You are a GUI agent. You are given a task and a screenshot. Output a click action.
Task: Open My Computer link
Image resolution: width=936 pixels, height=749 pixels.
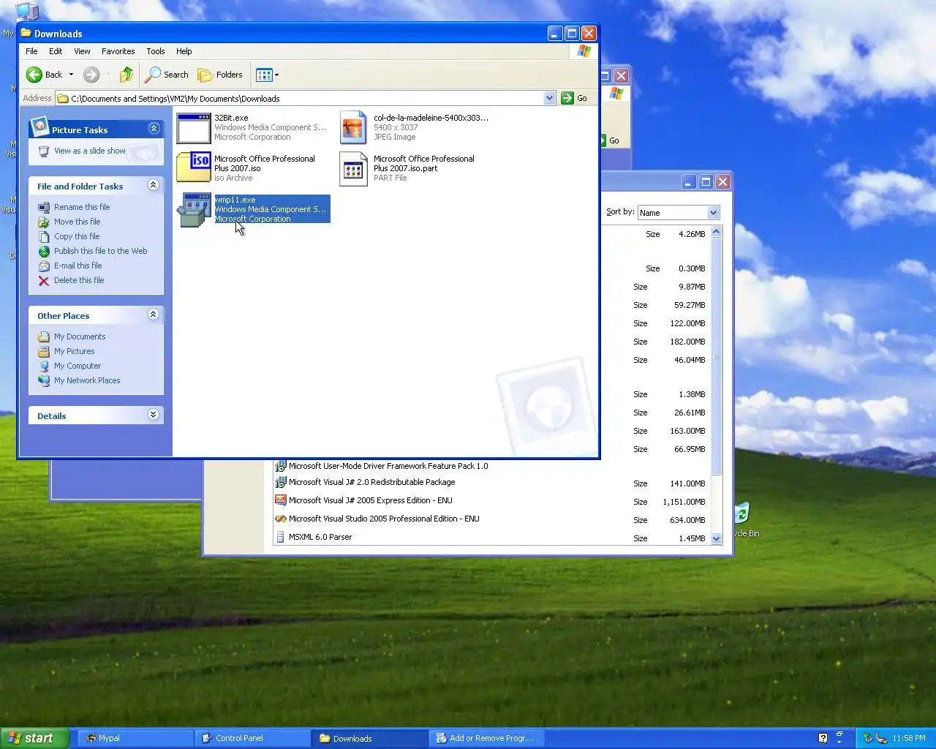[78, 366]
